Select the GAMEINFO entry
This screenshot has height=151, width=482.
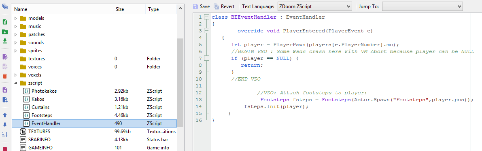coord(94,147)
